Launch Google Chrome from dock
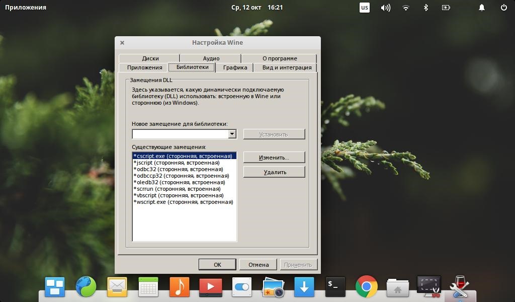The height and width of the screenshot is (302, 515). (x=367, y=286)
